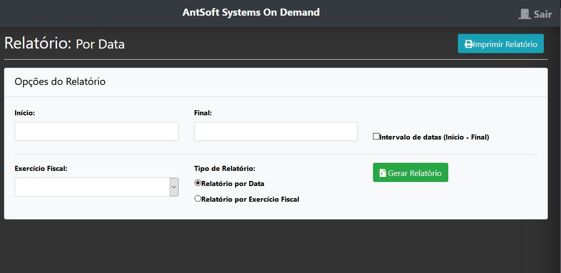Click the exit door icon beside Sair
This screenshot has width=561, height=273.
point(525,14)
